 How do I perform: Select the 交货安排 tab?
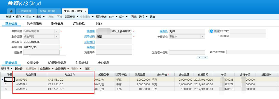[x=33, y=63]
